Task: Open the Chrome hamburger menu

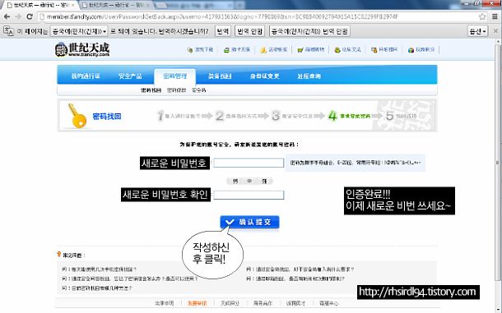Action: click(x=495, y=16)
